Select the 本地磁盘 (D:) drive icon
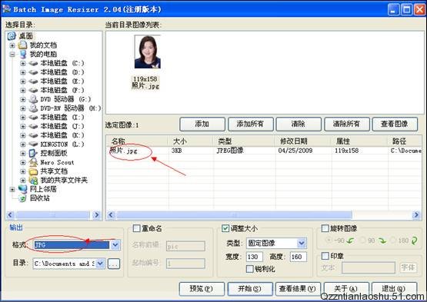 coord(33,72)
